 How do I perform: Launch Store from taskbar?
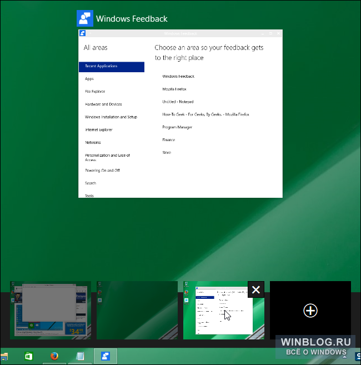[x=29, y=356]
